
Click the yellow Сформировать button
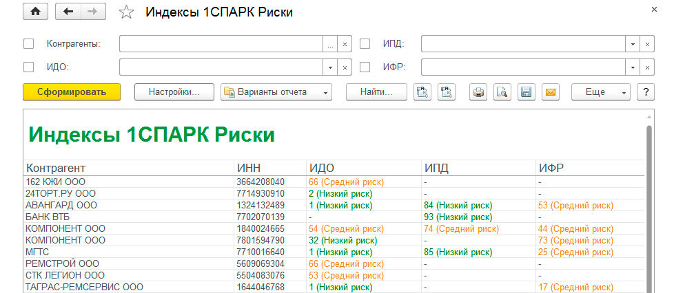[72, 92]
